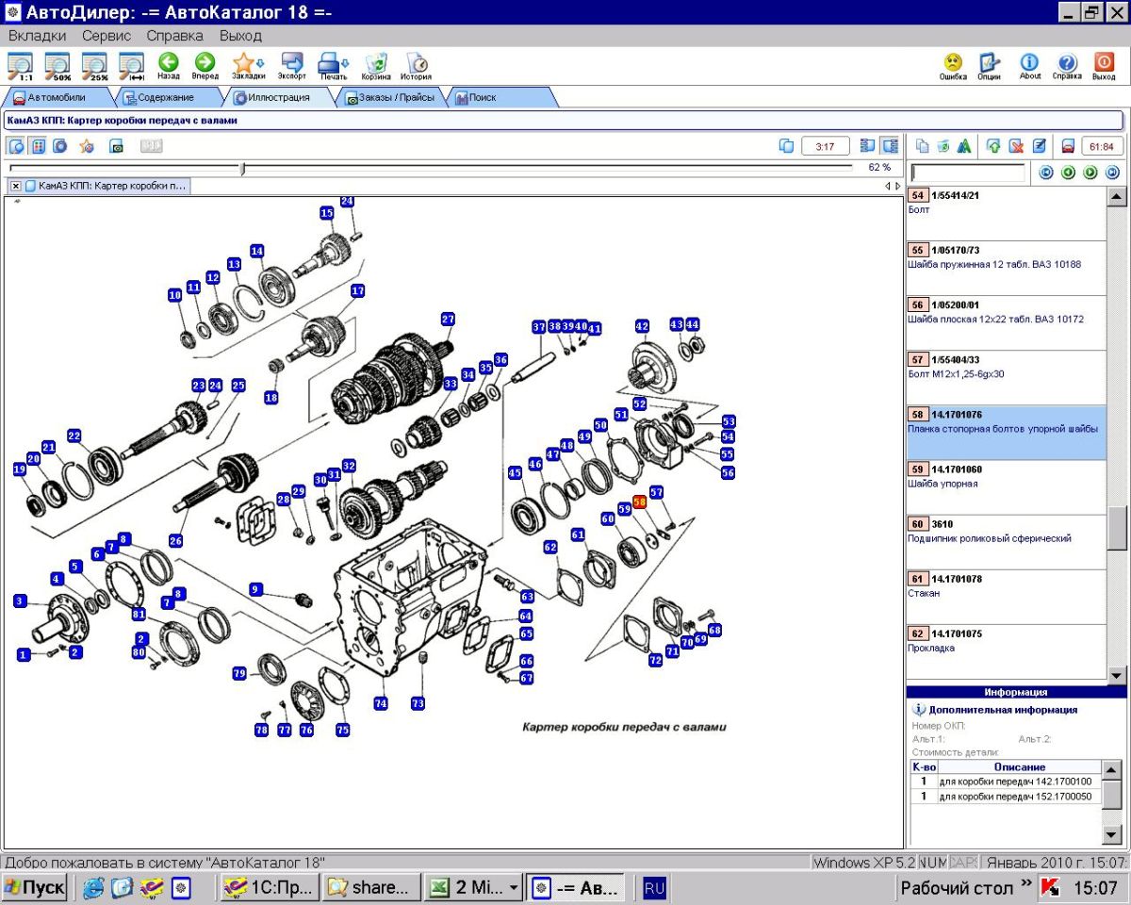This screenshot has height=905, width=1131.
Task: Set illustration zoom to 50%
Action: 57,66
